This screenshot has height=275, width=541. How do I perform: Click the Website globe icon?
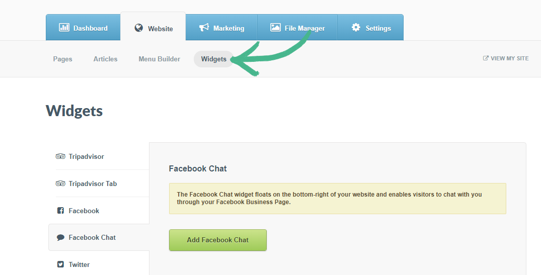point(139,28)
